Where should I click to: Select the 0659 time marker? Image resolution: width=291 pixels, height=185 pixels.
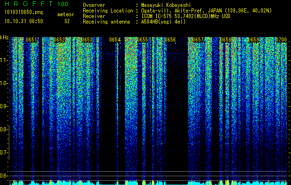tap(254, 40)
